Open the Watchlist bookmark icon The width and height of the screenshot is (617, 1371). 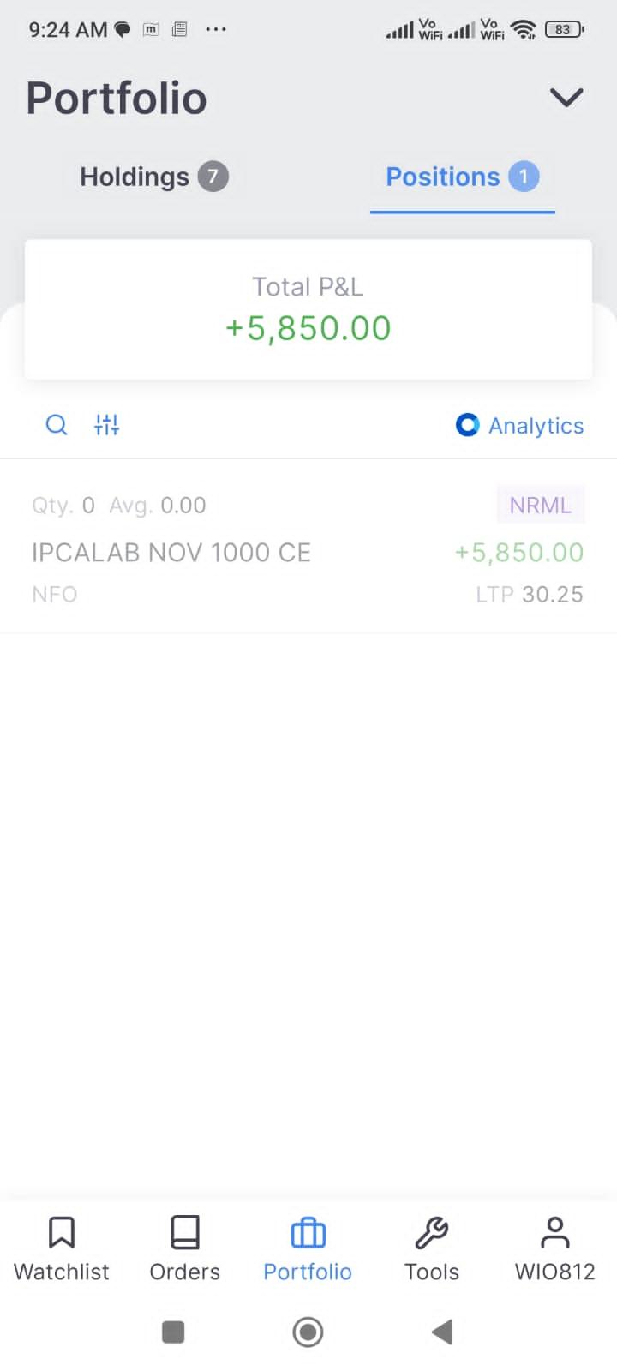[62, 1233]
